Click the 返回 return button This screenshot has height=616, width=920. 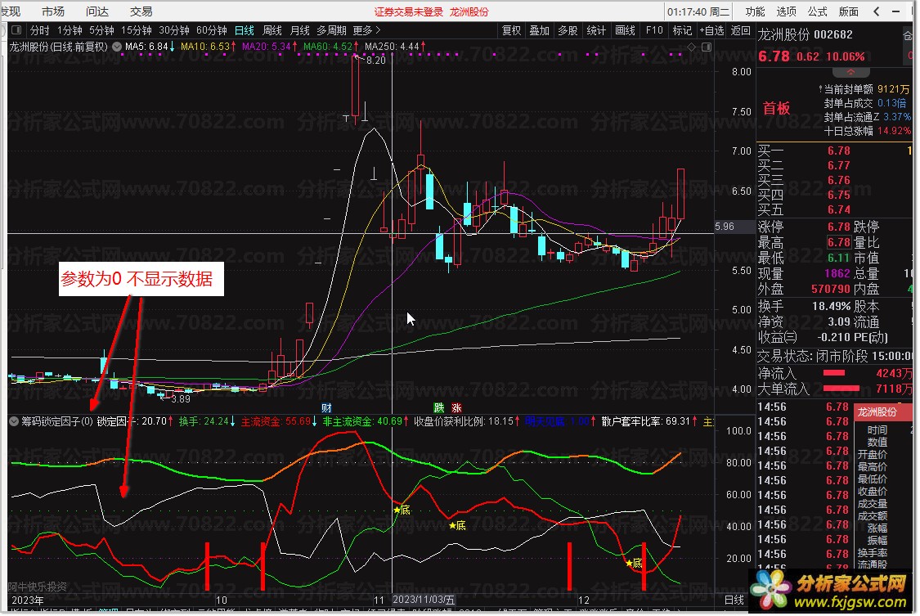740,30
